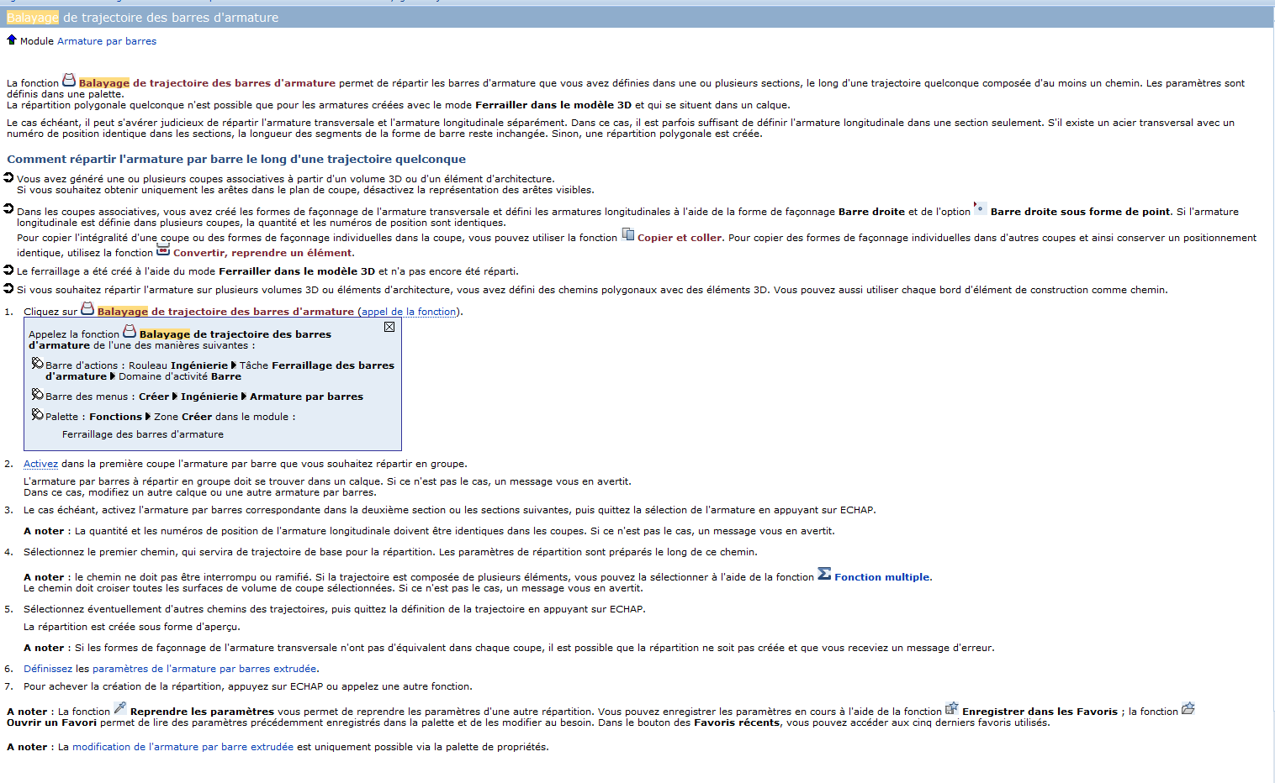
Task: Click the arrow bullet before Si vous souhaitez répartir
Action: [8, 288]
